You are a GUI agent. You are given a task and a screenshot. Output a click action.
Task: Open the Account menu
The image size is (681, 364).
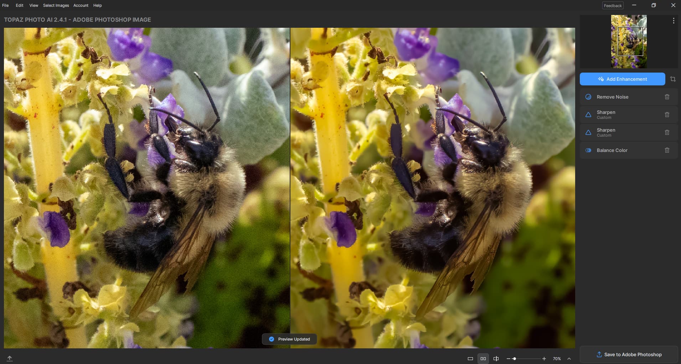81,5
